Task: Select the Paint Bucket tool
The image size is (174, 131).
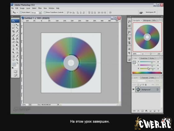Action: coord(17,42)
